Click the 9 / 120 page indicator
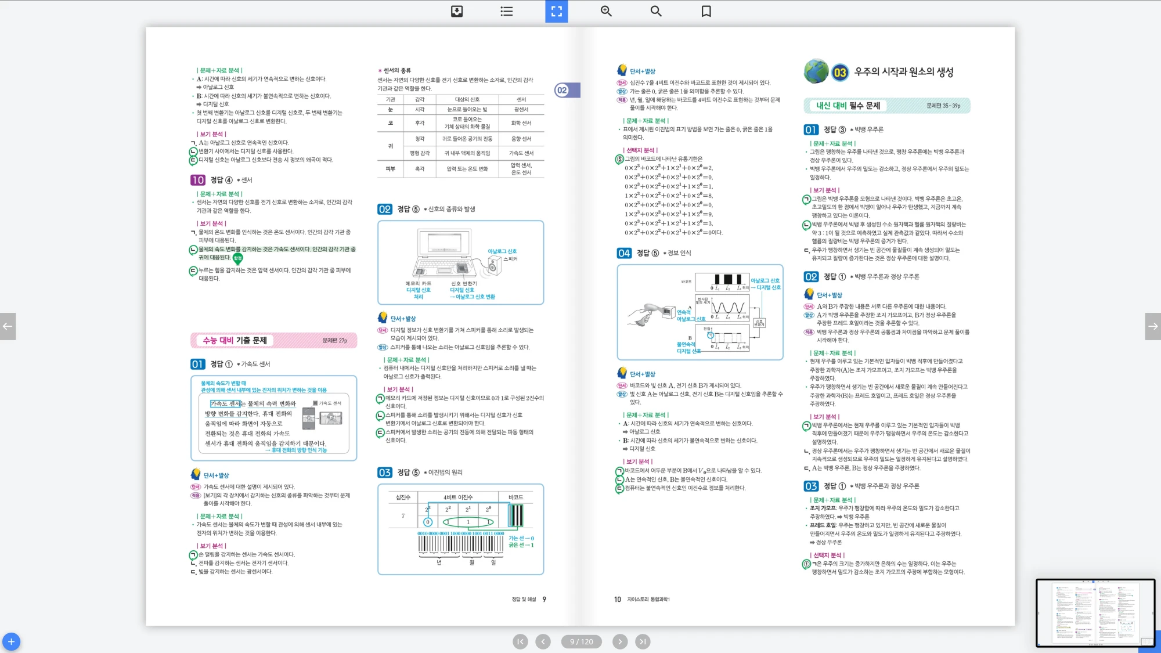 [x=581, y=641]
